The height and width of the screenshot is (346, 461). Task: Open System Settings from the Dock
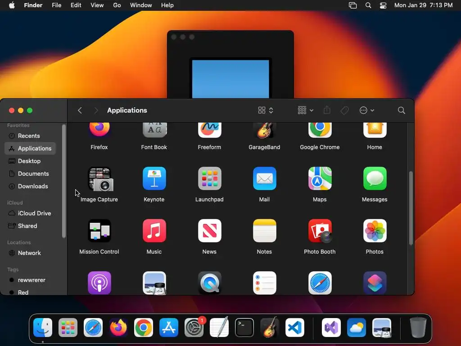pos(194,328)
